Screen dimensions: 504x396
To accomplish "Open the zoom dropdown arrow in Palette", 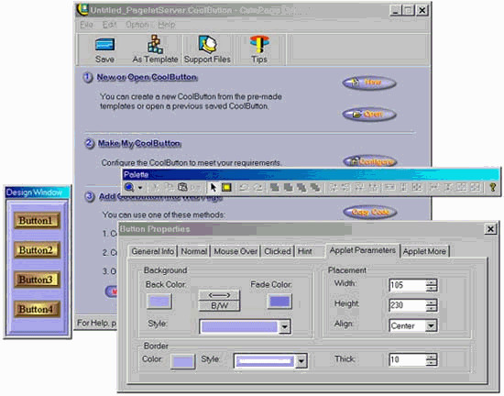I will [x=140, y=187].
